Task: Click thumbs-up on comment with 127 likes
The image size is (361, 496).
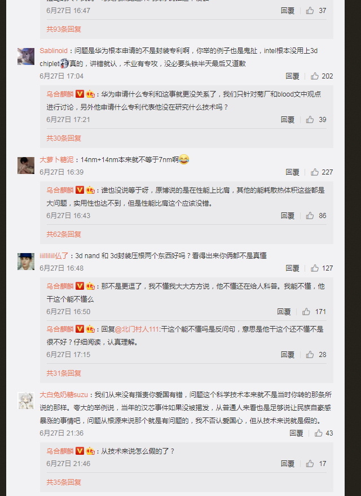Action: click(315, 268)
